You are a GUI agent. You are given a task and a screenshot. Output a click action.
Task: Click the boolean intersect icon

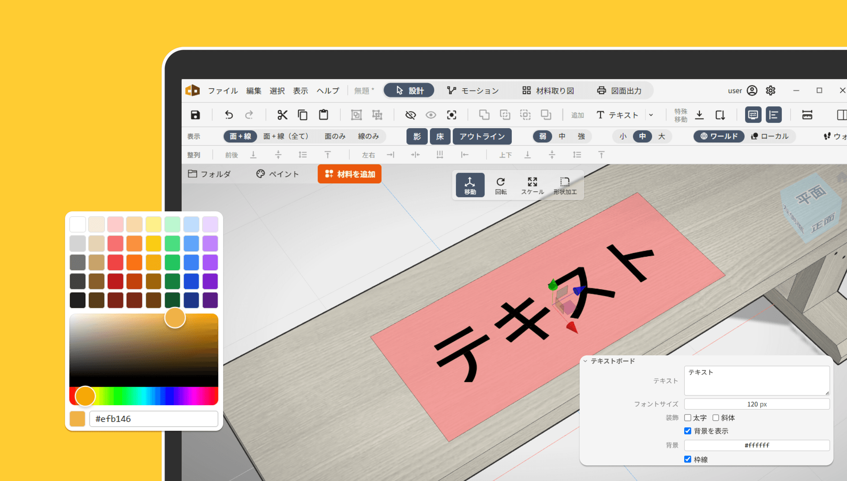point(525,115)
